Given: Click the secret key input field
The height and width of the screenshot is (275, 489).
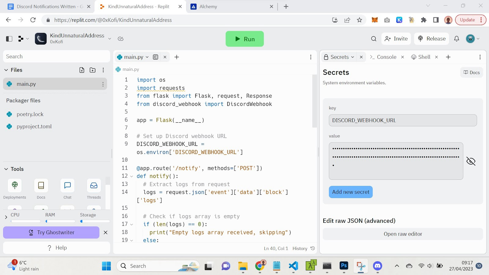Looking at the screenshot, I should tap(403, 120).
